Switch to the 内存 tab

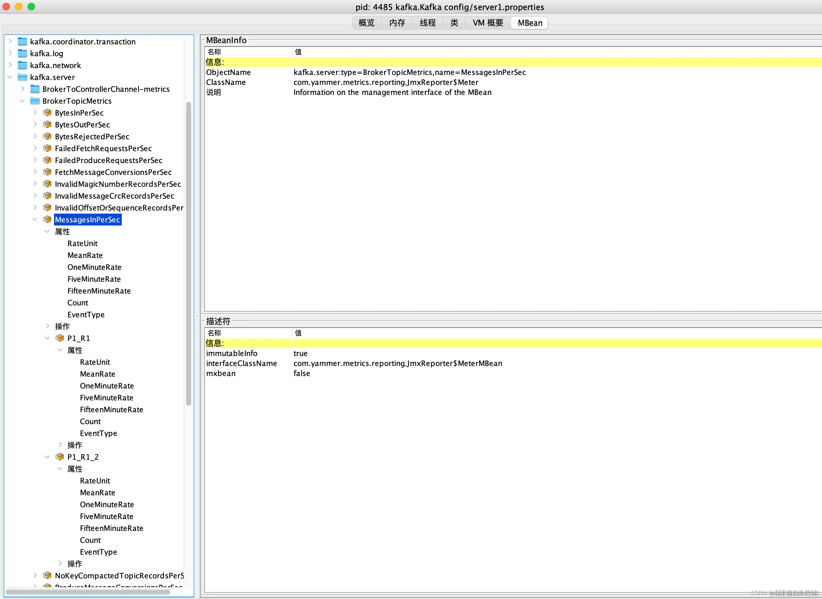(x=397, y=23)
